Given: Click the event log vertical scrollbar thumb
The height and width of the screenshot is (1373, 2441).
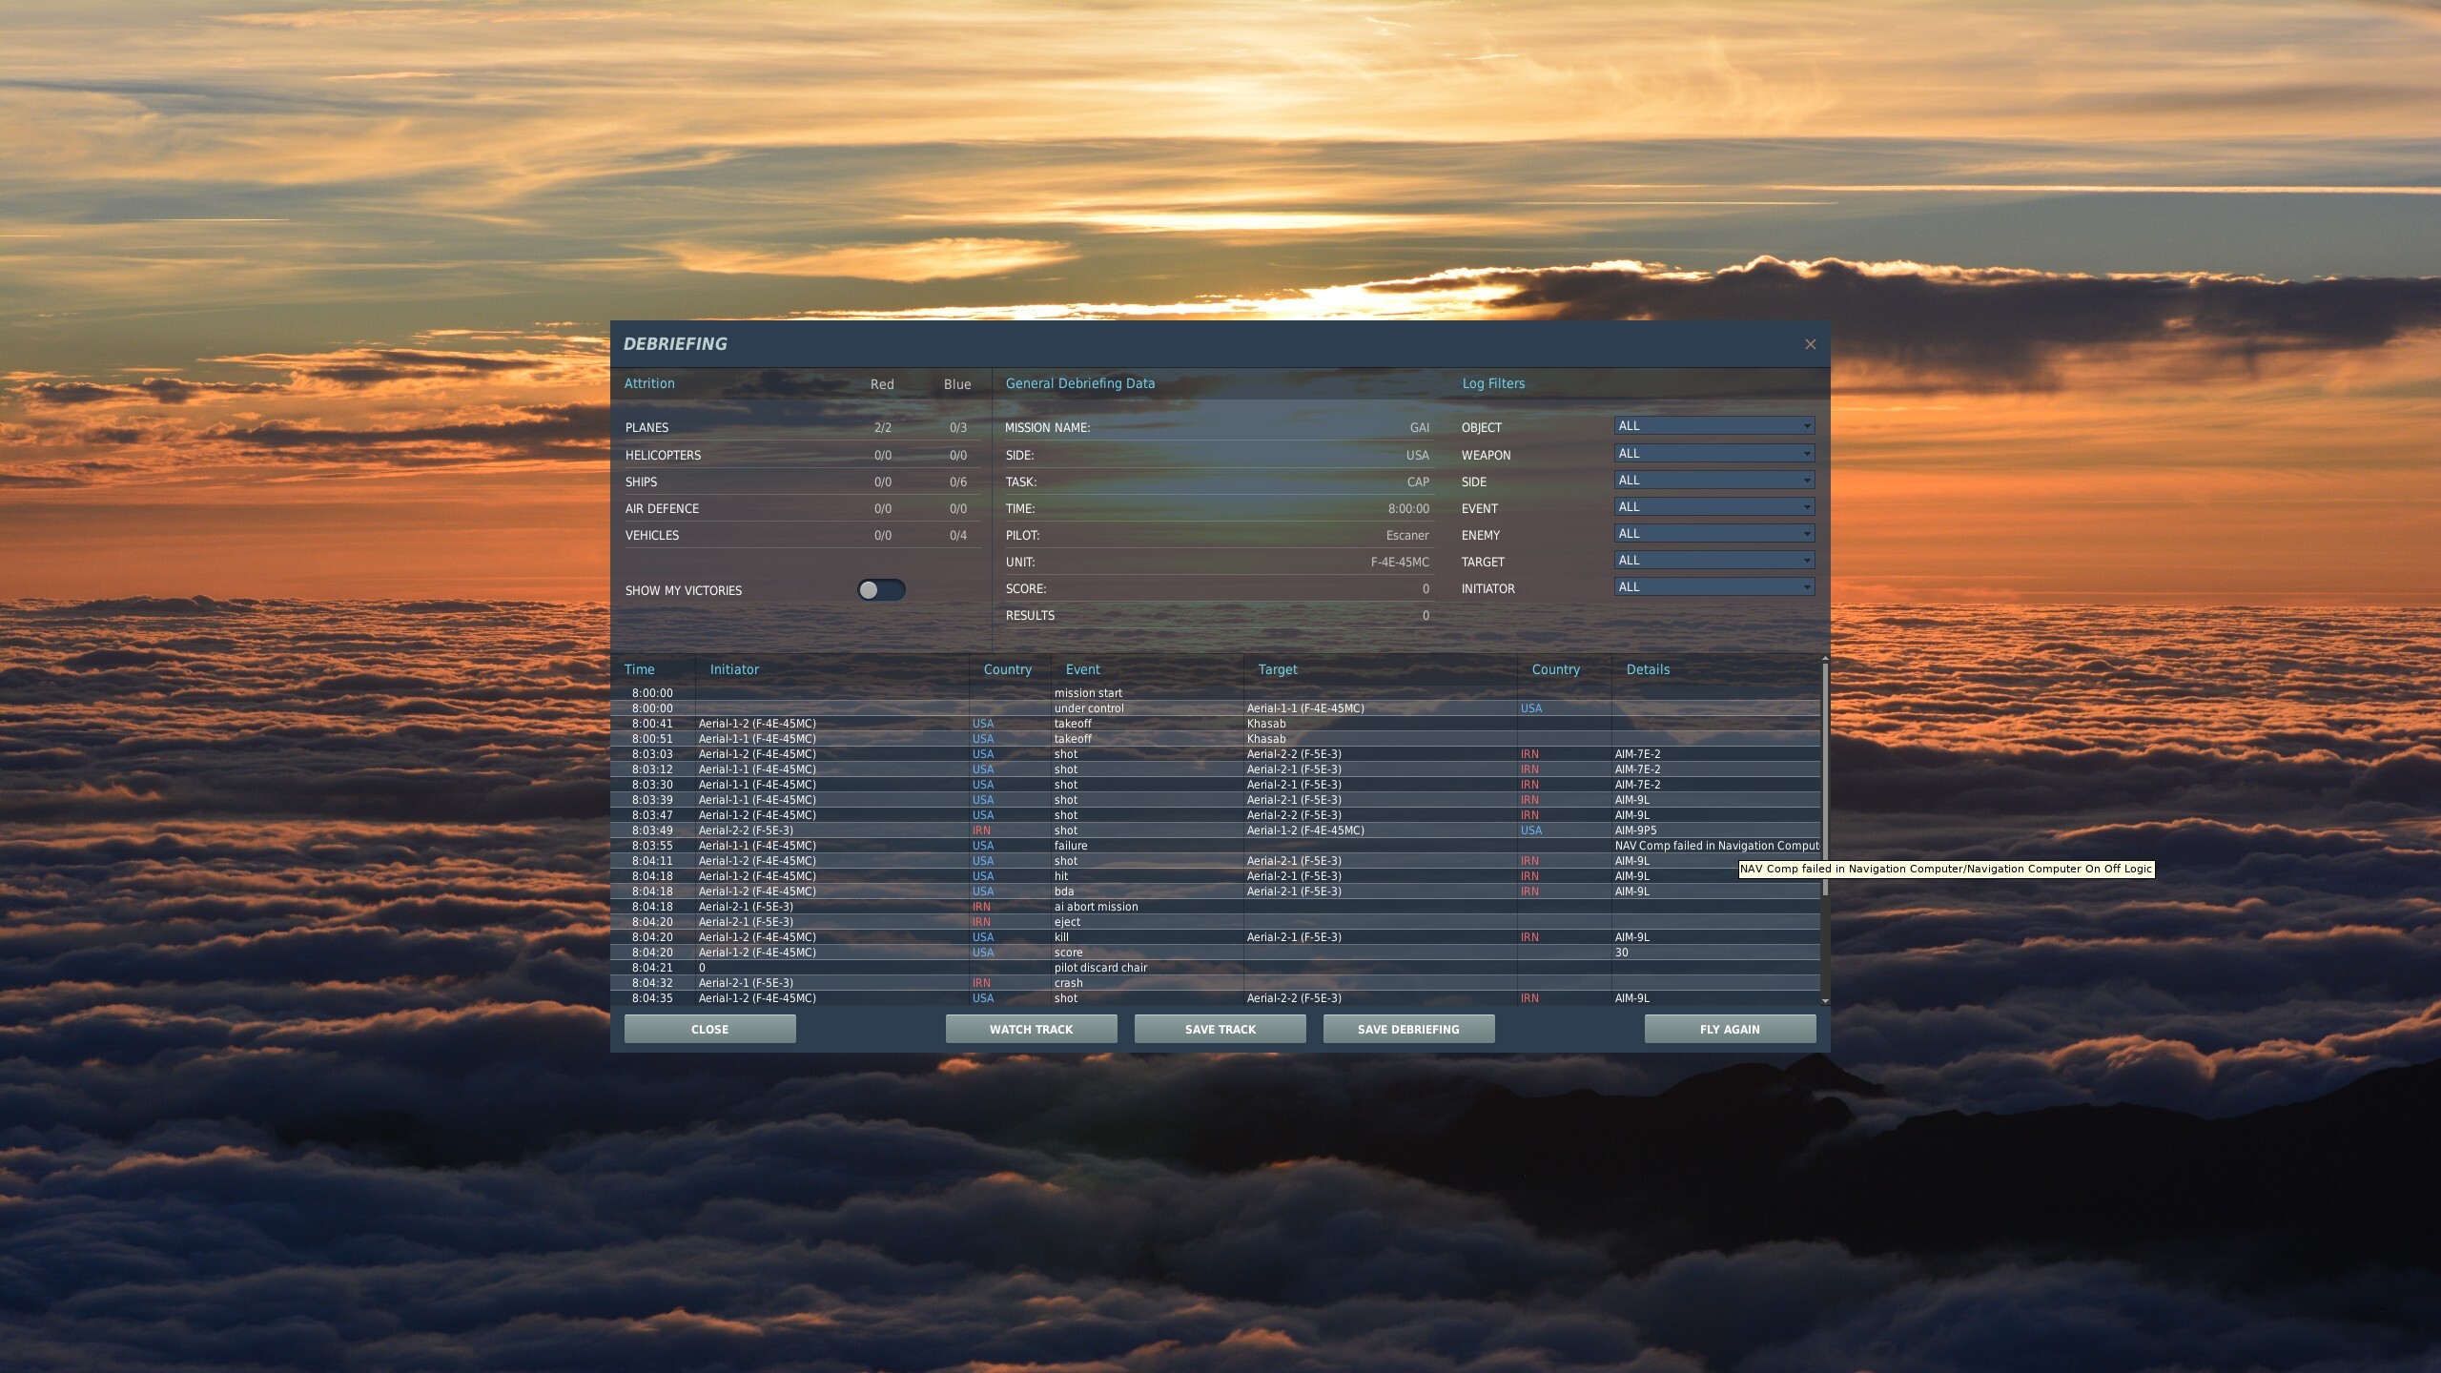Looking at the screenshot, I should click(x=1825, y=780).
